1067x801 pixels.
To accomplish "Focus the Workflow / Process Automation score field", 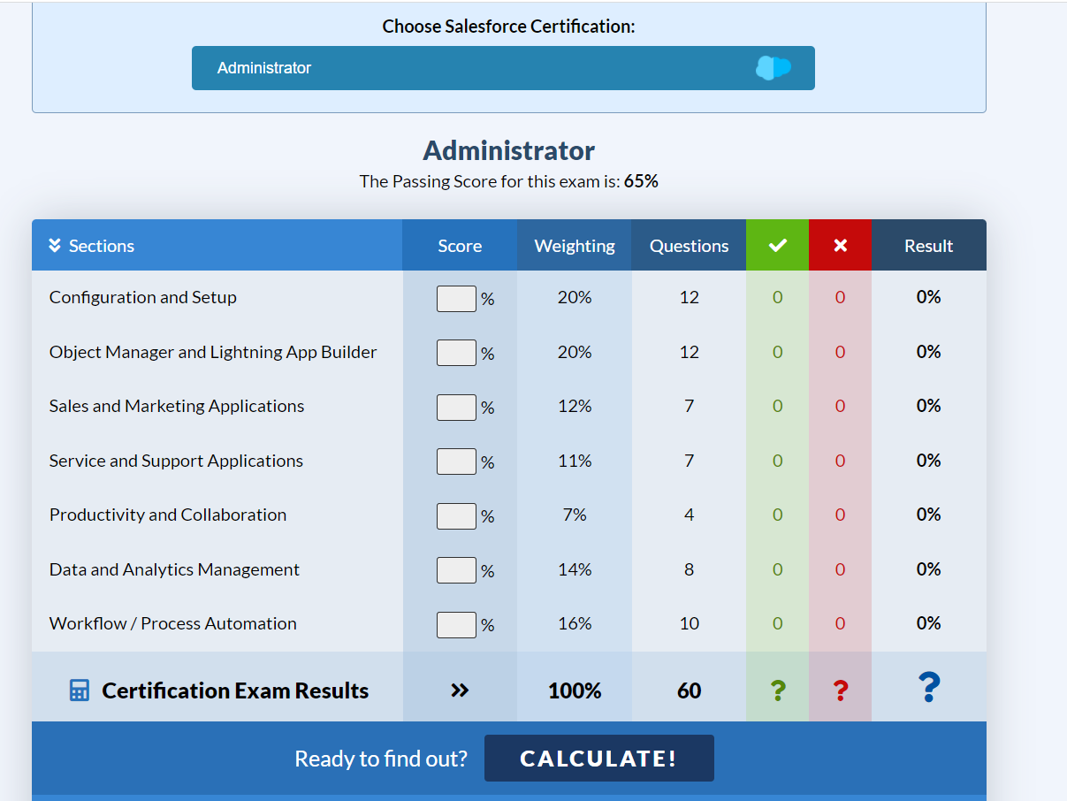I will [x=456, y=625].
